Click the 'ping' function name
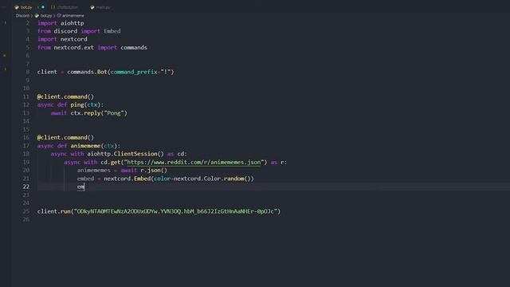 point(77,104)
